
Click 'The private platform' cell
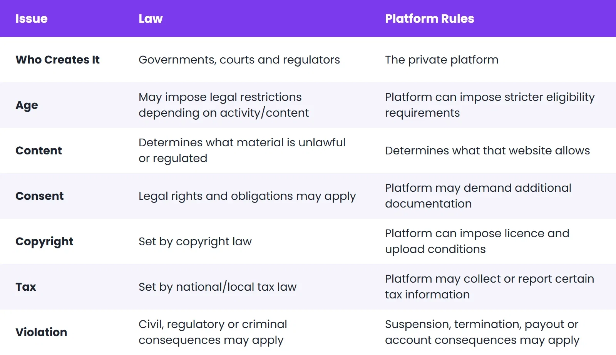(442, 60)
